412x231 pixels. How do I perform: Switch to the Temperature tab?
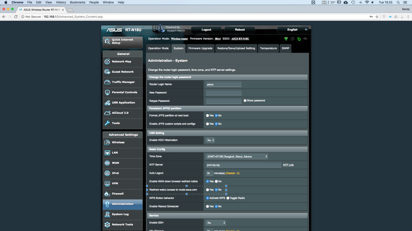tap(268, 48)
